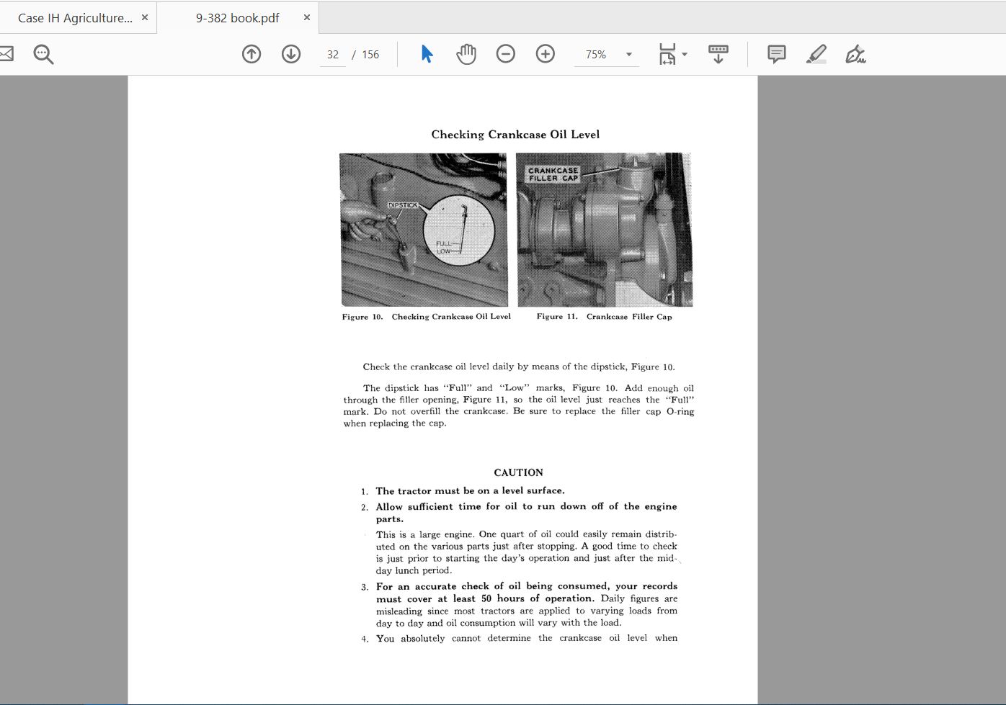This screenshot has width=1006, height=705.
Task: Expand the page fit options arrow
Action: click(685, 55)
